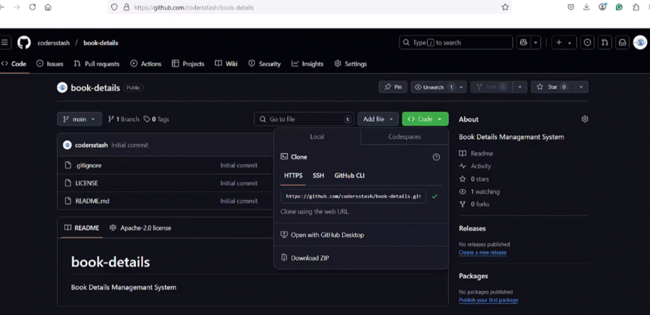The image size is (650, 315).
Task: Switch to the Actions tab
Action: tap(146, 64)
